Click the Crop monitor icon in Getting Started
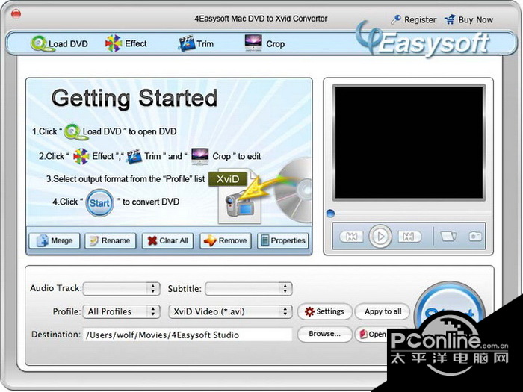 (200, 156)
